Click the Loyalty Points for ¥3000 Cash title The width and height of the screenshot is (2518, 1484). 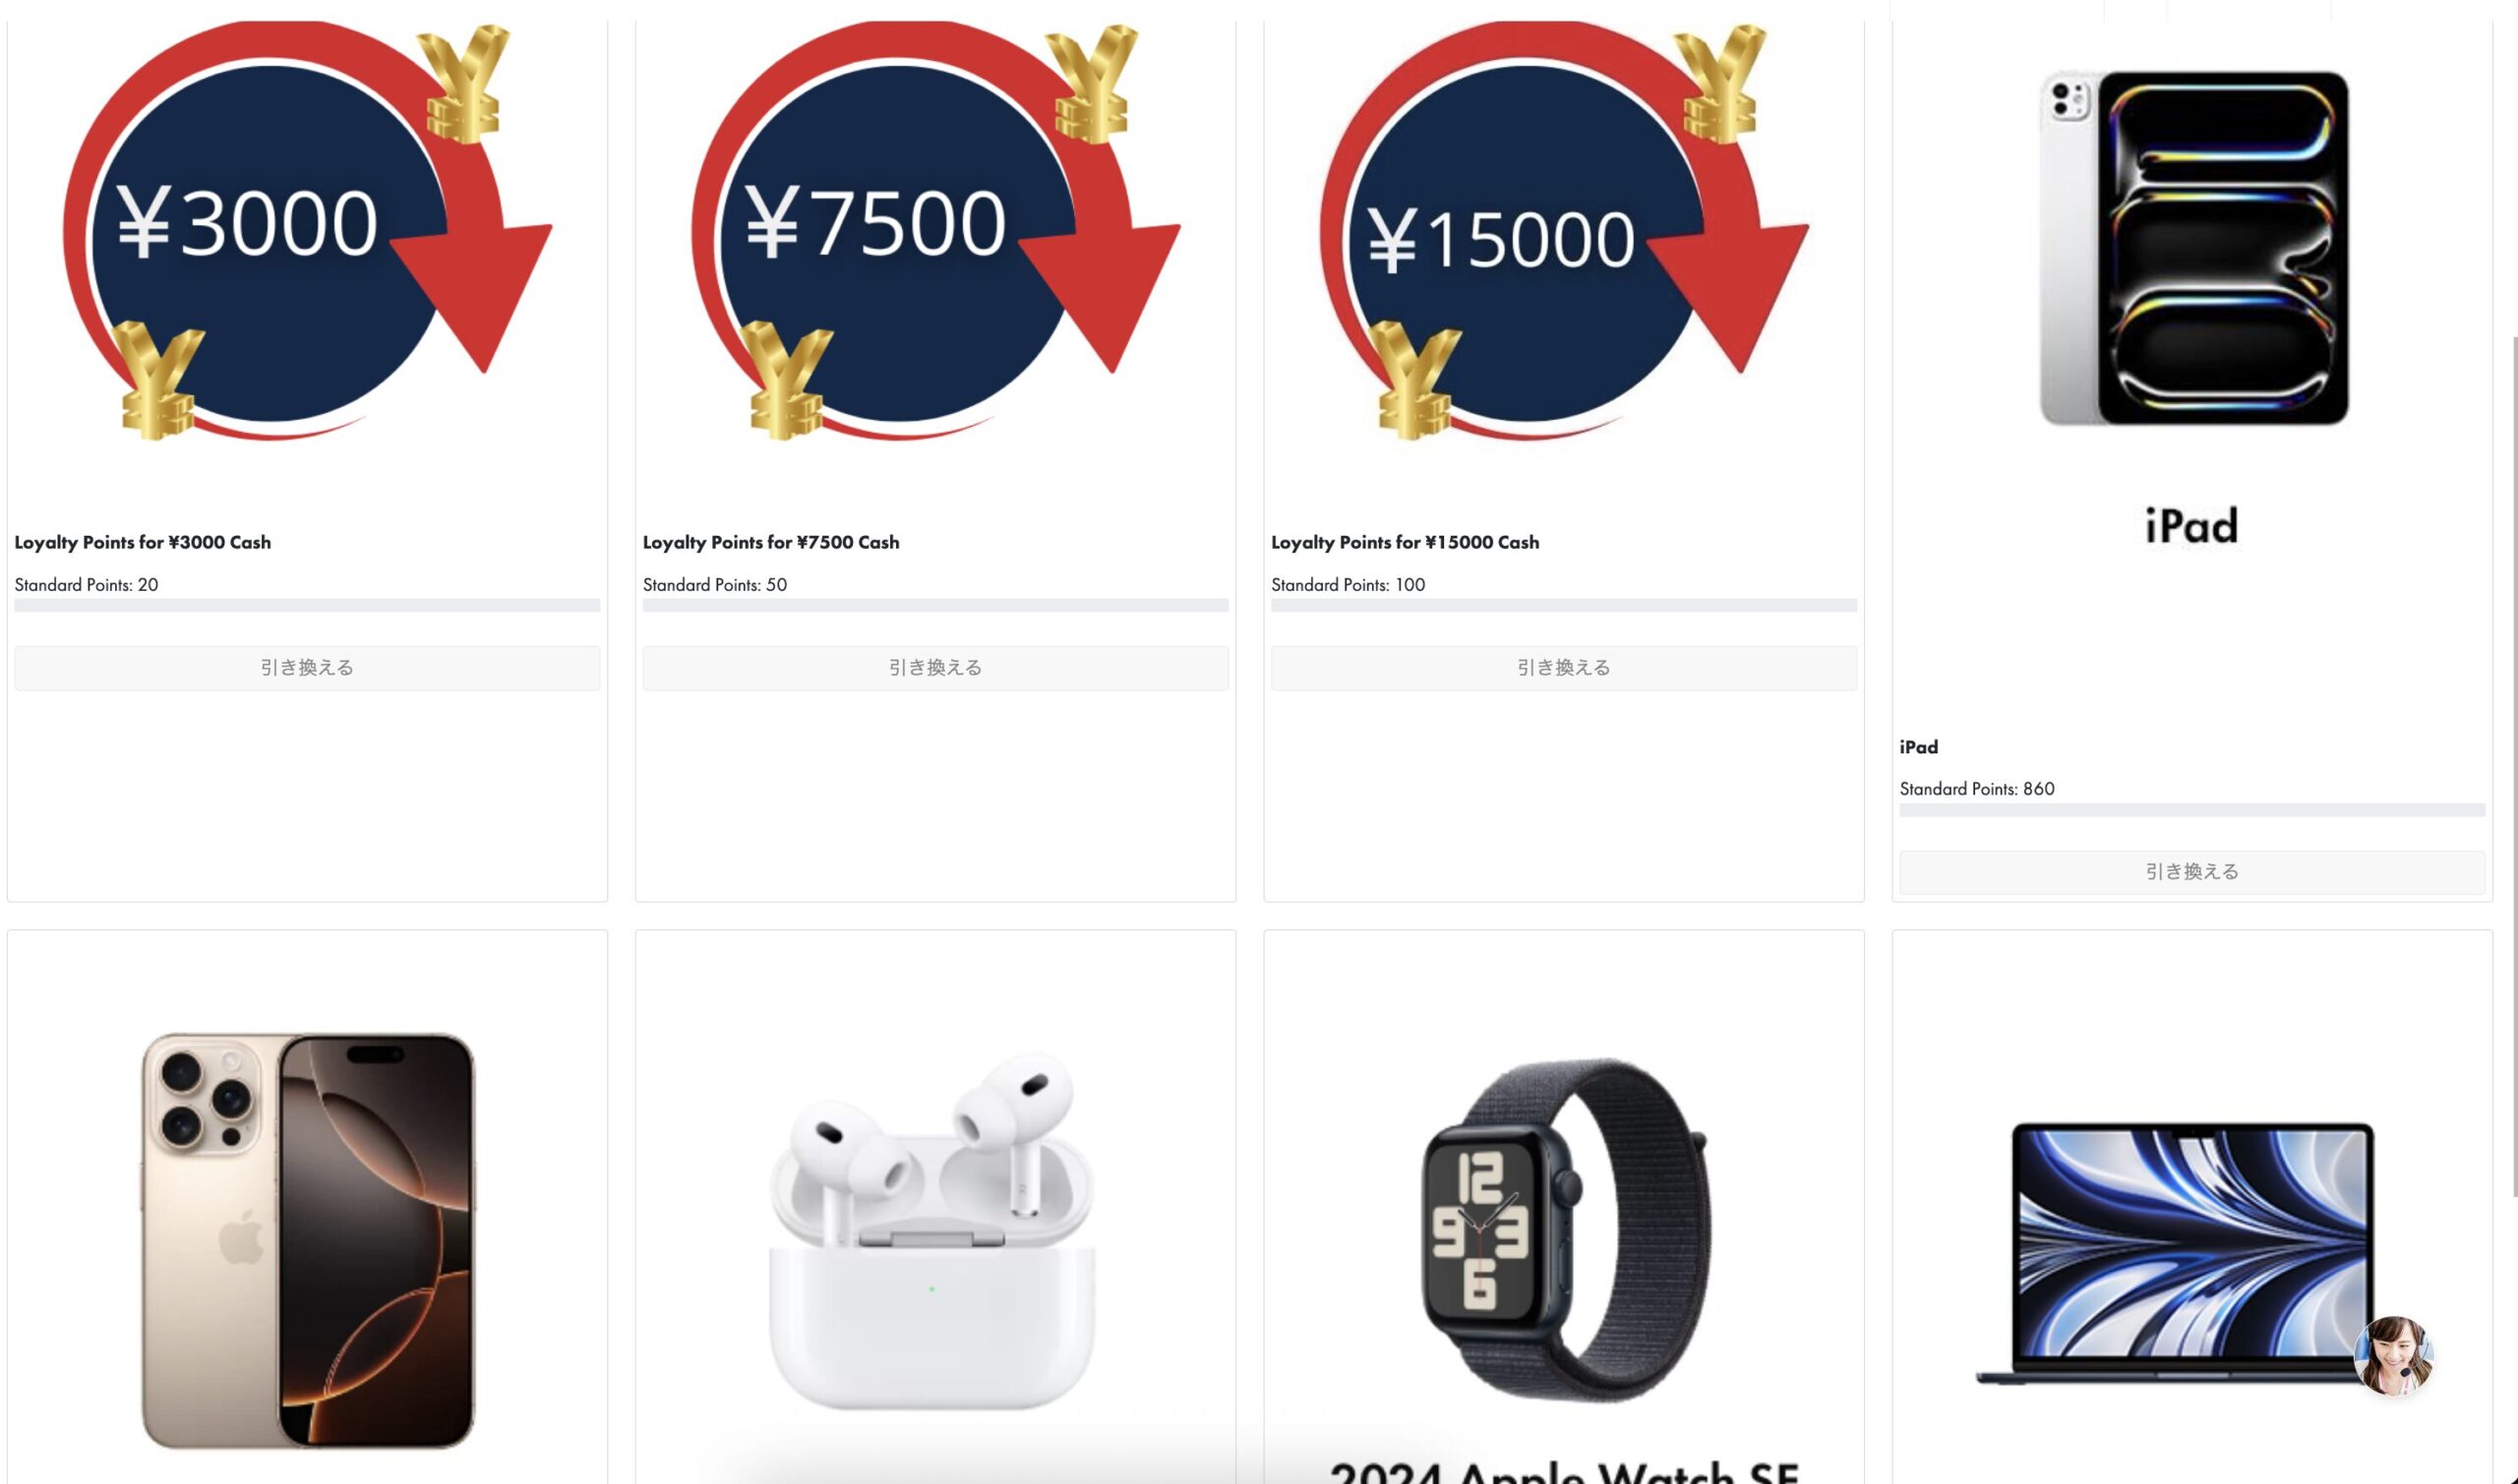click(x=142, y=542)
